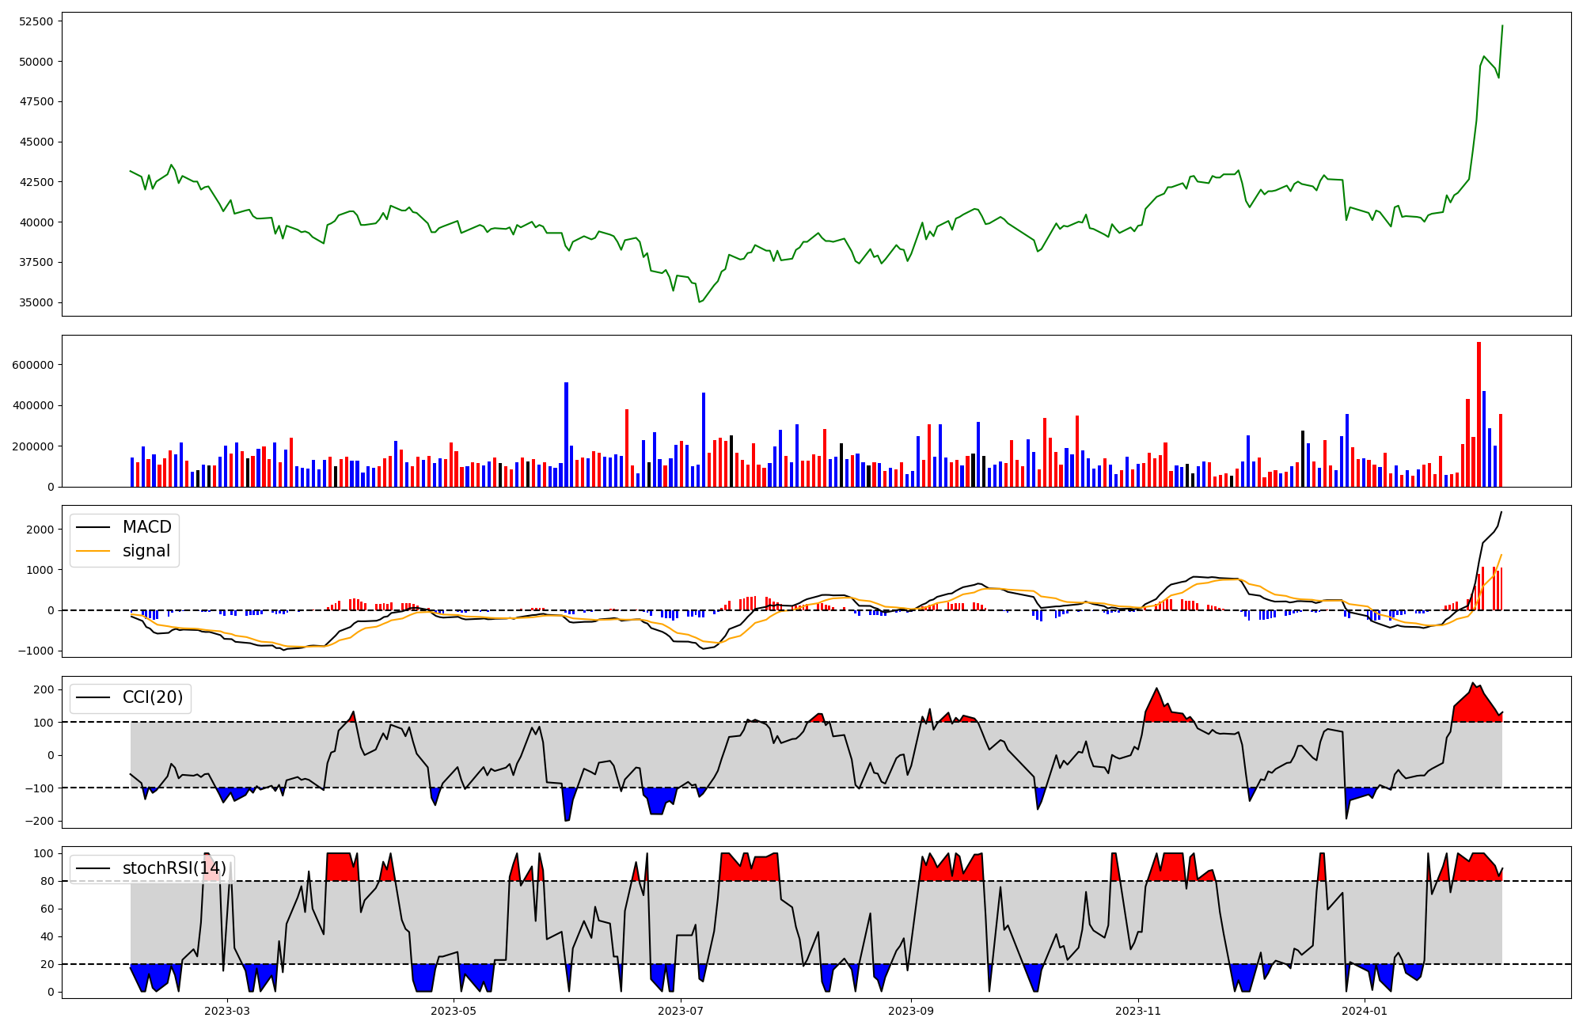Click the 2023-11 date axis label
This screenshot has width=1583, height=1029.
point(1138,1010)
